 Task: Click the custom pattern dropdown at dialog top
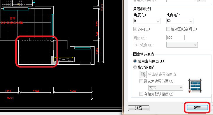[x=182, y=1]
